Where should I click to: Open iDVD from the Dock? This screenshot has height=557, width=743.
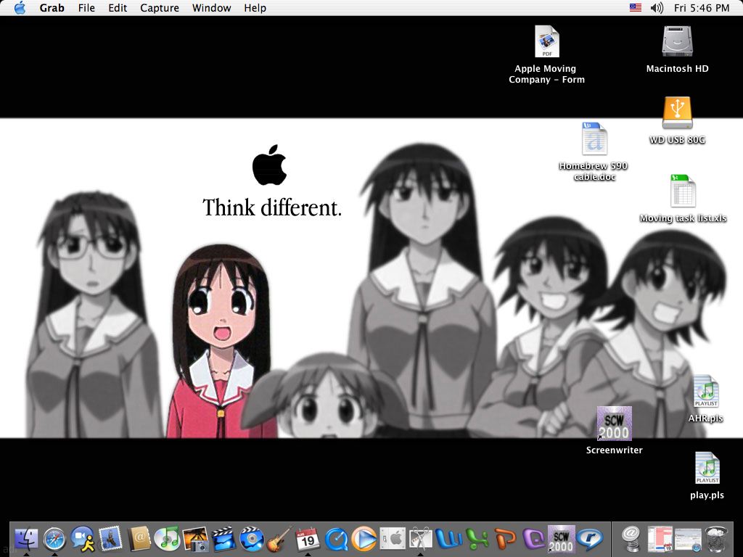[x=251, y=539]
